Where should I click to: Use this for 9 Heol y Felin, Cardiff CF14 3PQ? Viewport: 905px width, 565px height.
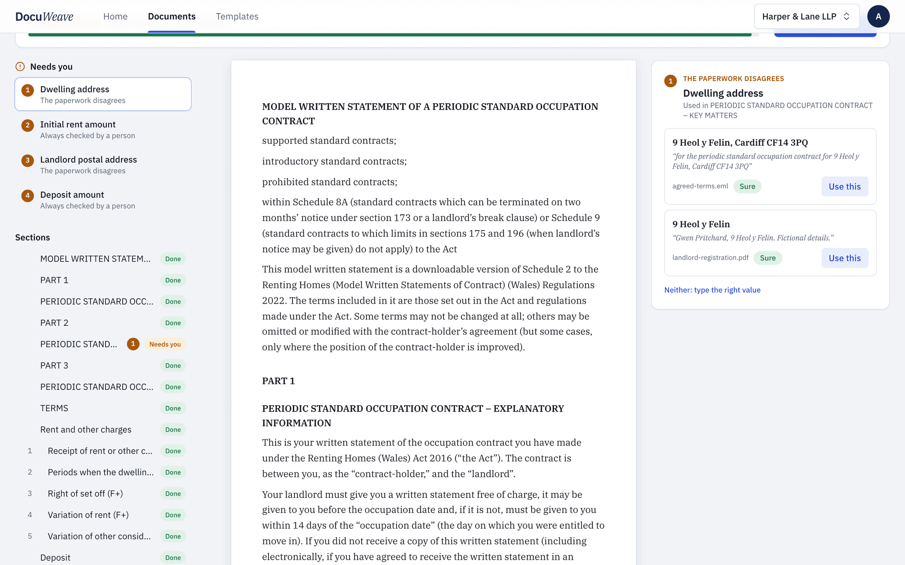845,186
